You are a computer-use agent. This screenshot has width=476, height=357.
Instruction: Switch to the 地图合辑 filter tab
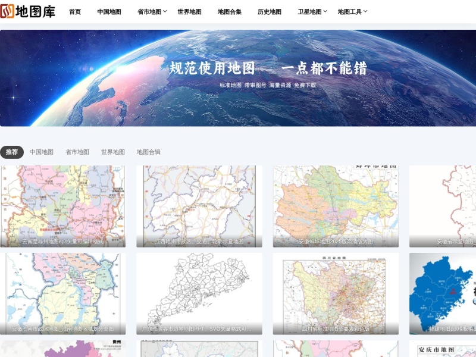click(148, 152)
